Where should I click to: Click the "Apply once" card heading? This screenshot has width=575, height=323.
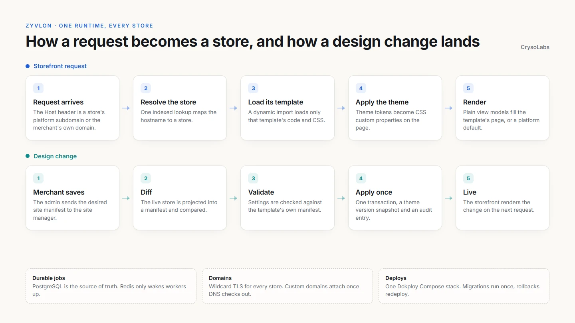point(374,192)
